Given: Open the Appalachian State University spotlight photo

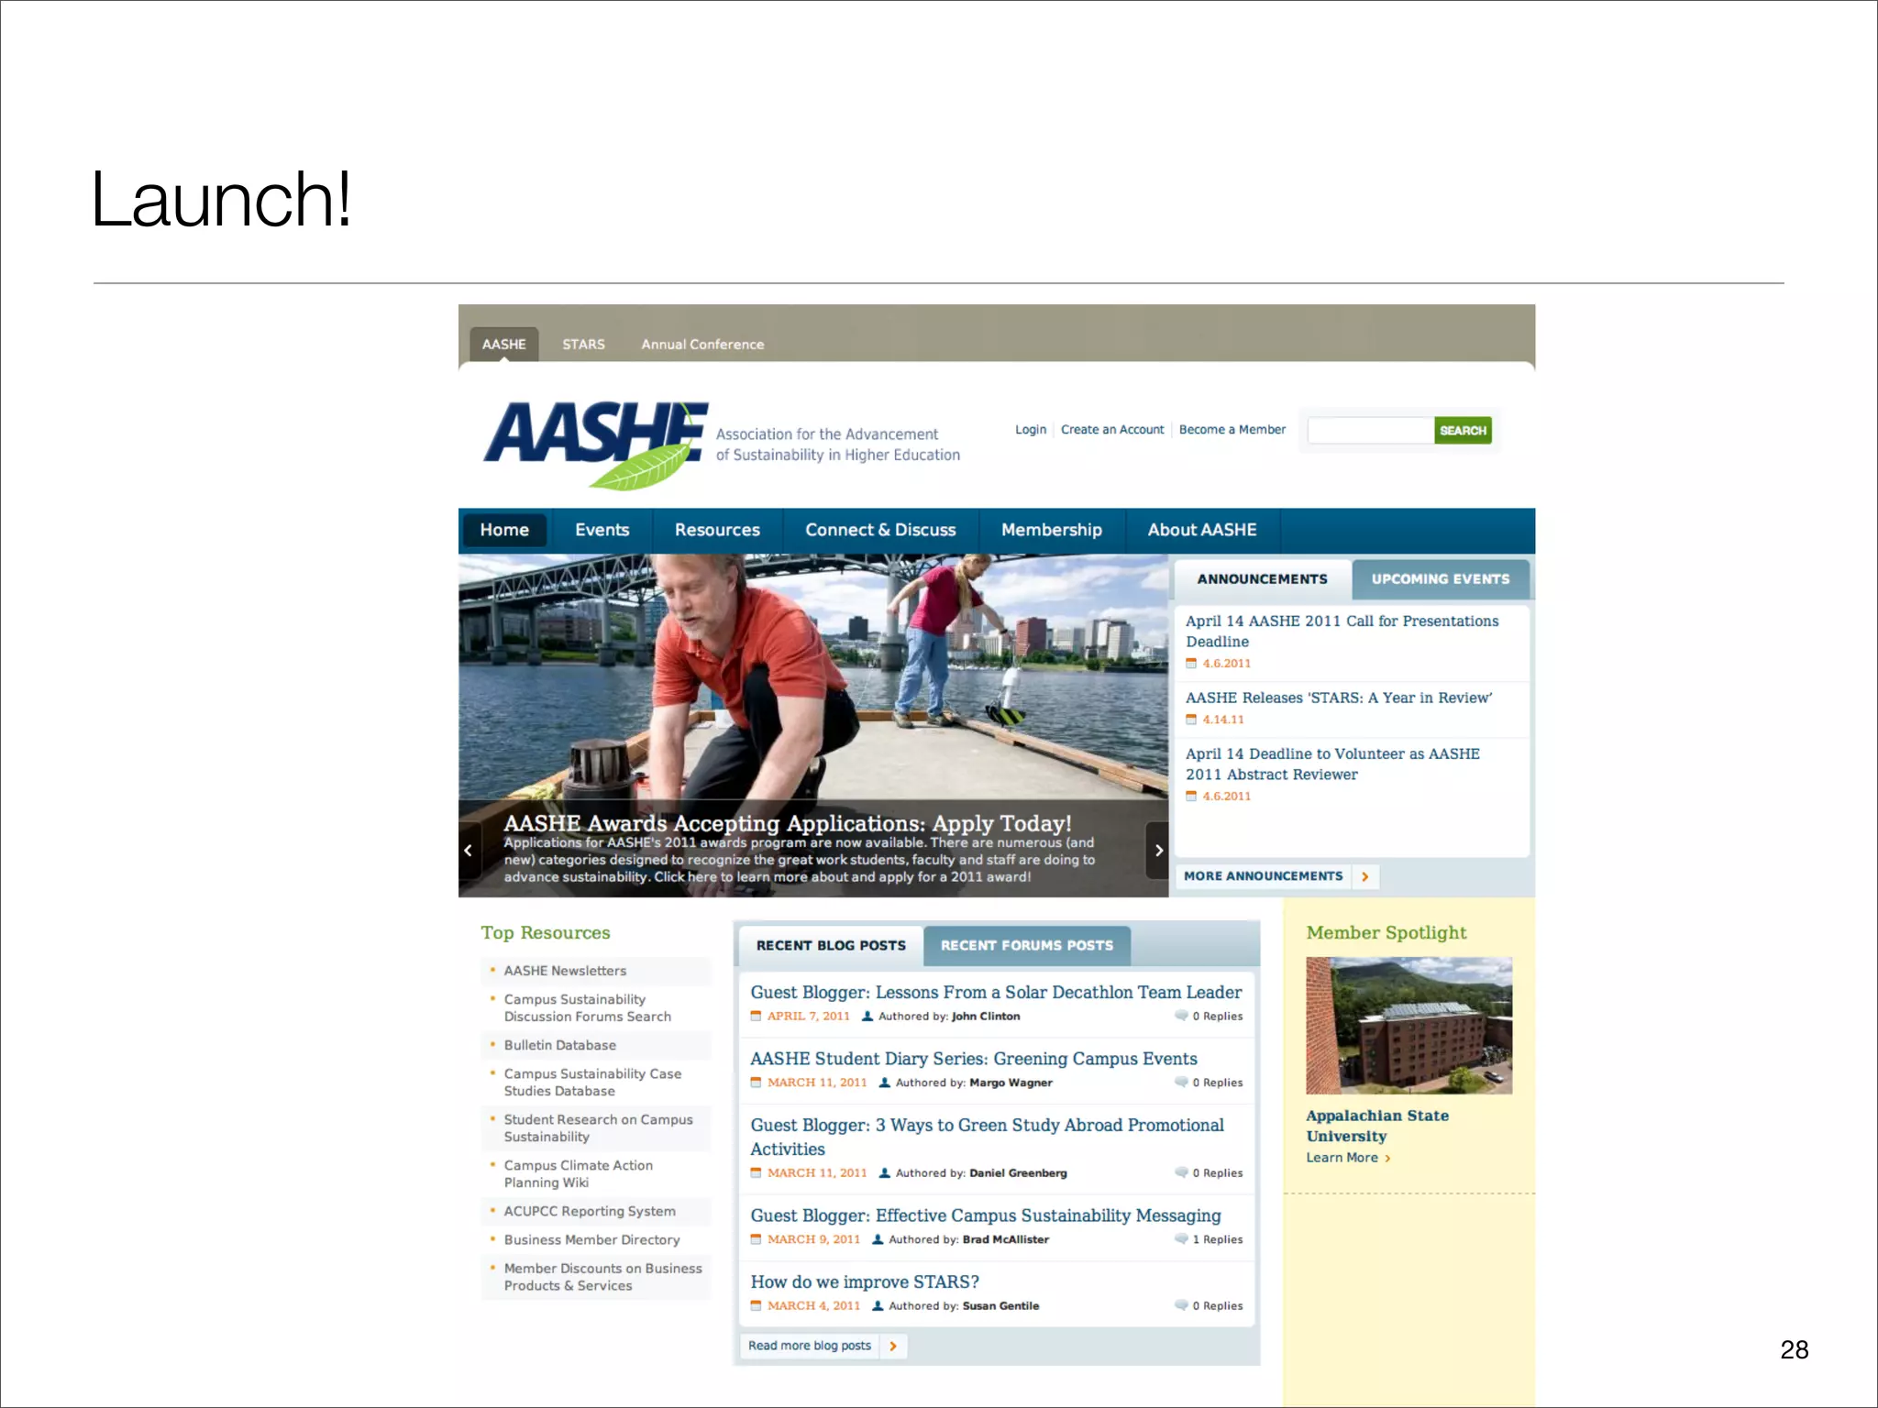Looking at the screenshot, I should pyautogui.click(x=1408, y=1025).
